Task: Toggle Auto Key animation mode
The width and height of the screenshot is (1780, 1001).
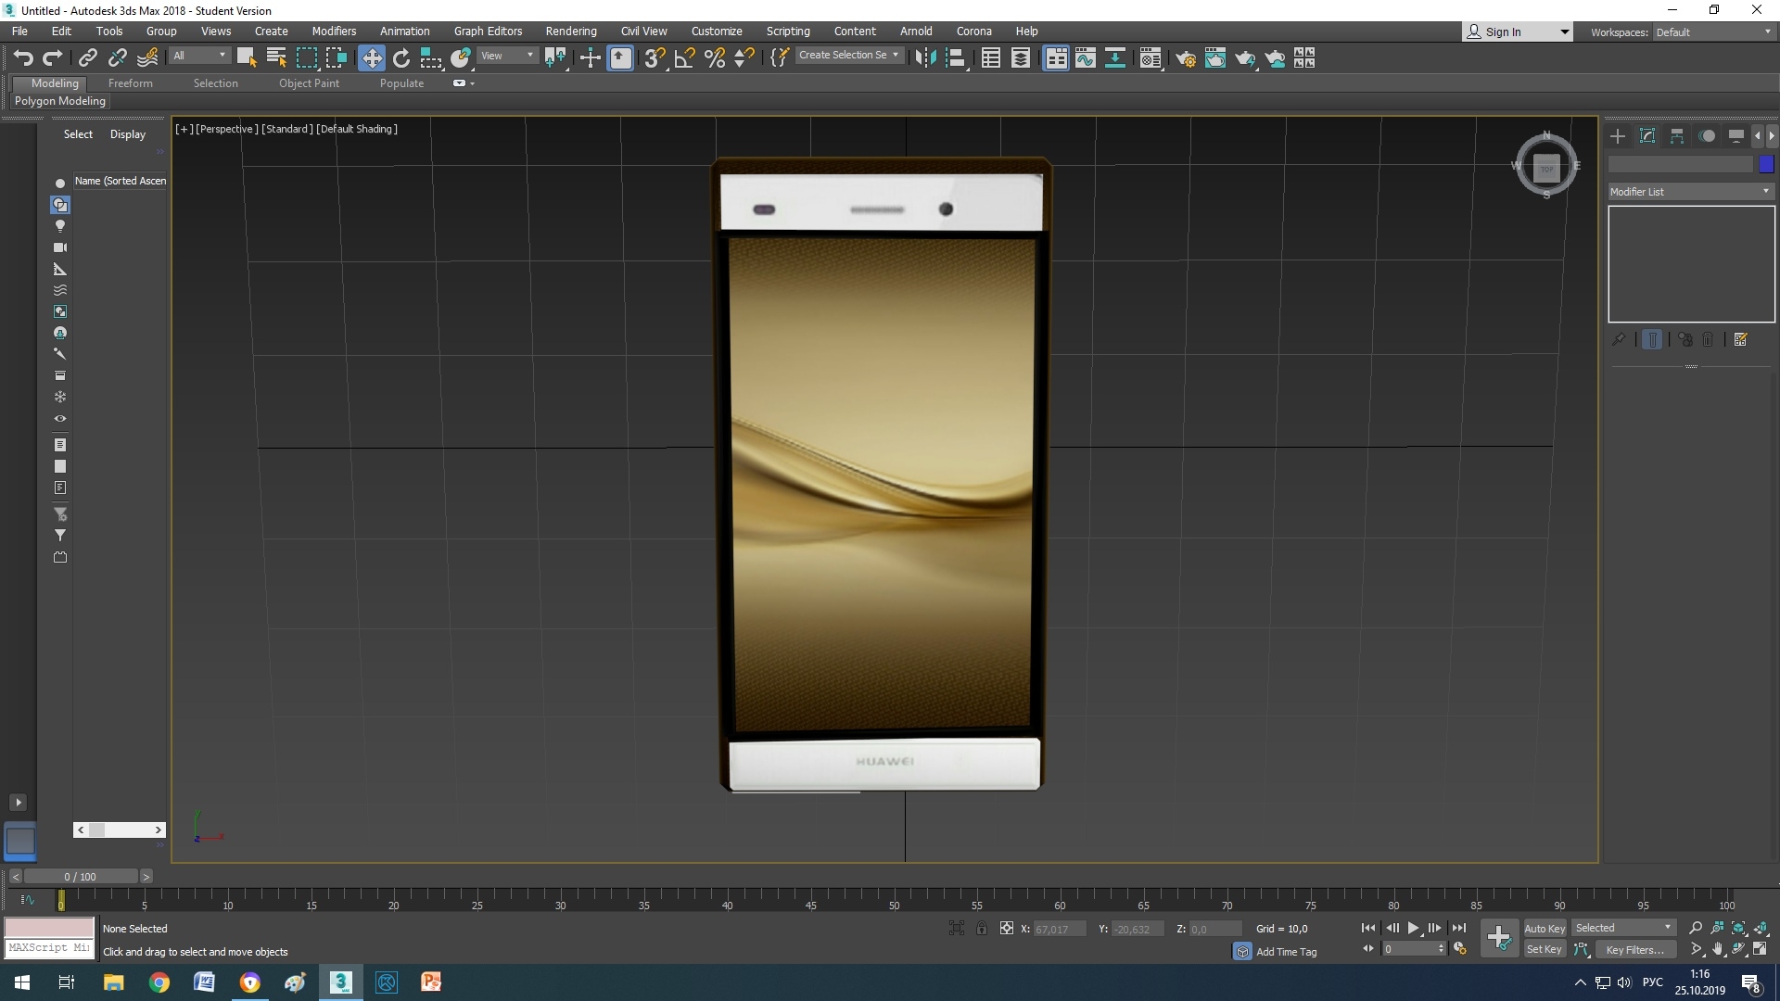Action: coord(1544,928)
